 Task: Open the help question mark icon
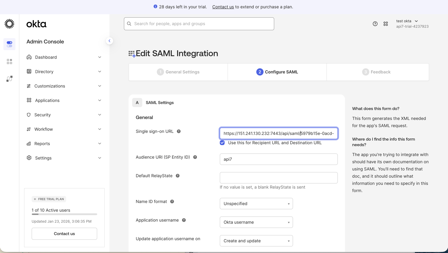click(x=375, y=24)
